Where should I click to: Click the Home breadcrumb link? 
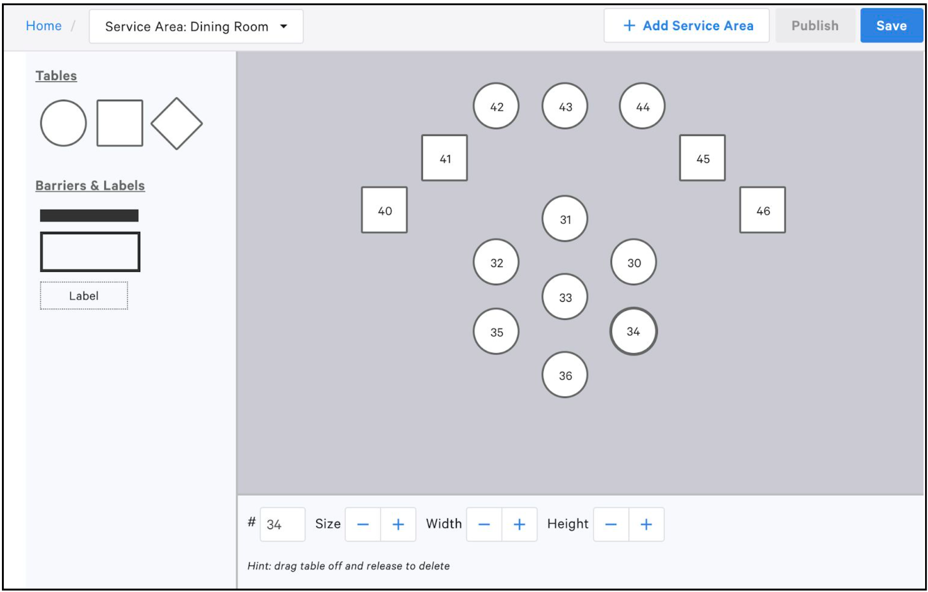tap(44, 26)
